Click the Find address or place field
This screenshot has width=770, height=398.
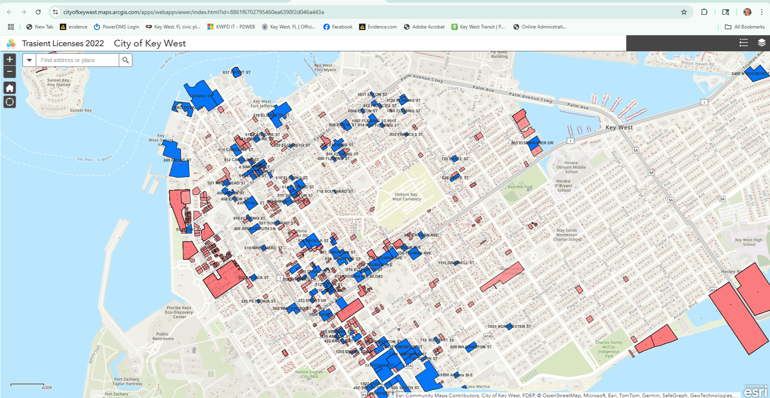[x=77, y=60]
